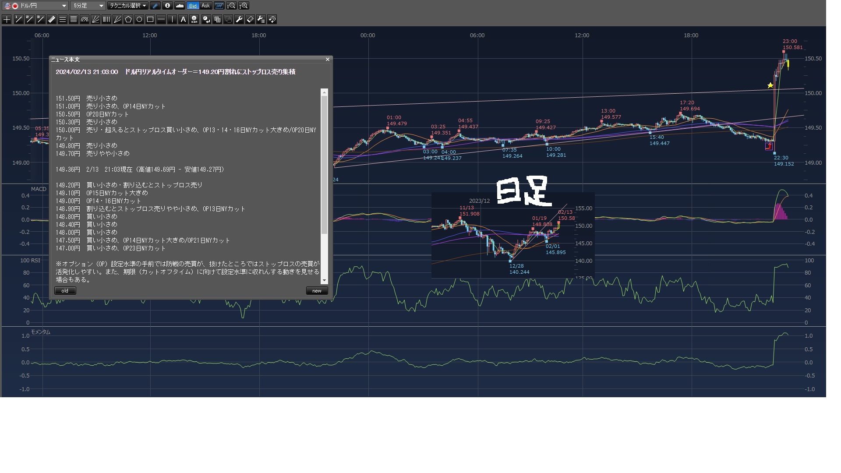The image size is (841, 473).
Task: Click the eraser tool icon
Action: coord(250,19)
